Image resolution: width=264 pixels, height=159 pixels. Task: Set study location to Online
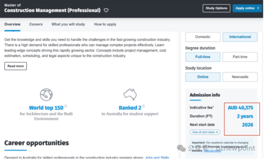203,77
